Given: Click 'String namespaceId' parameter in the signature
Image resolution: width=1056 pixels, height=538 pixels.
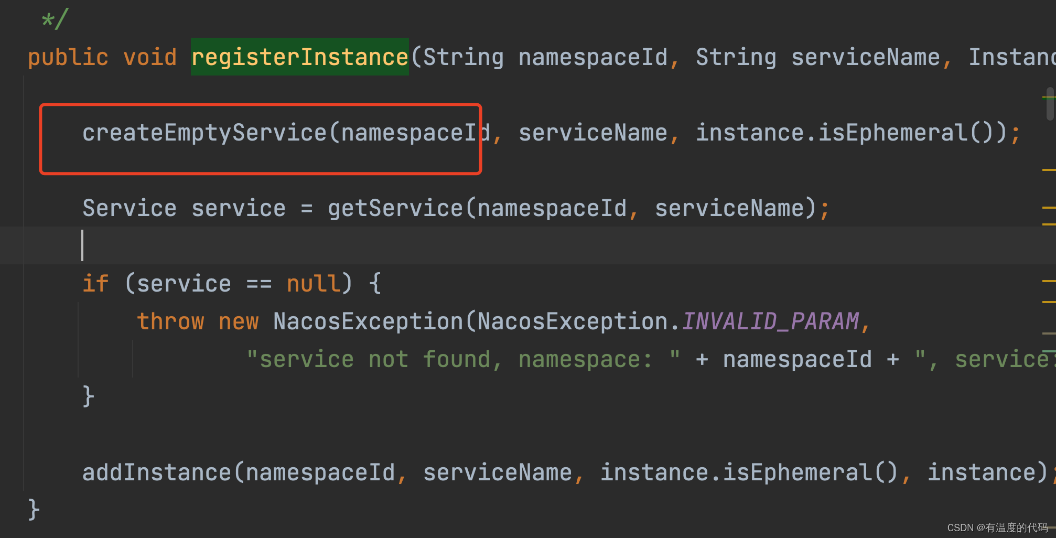Looking at the screenshot, I should pyautogui.click(x=545, y=57).
